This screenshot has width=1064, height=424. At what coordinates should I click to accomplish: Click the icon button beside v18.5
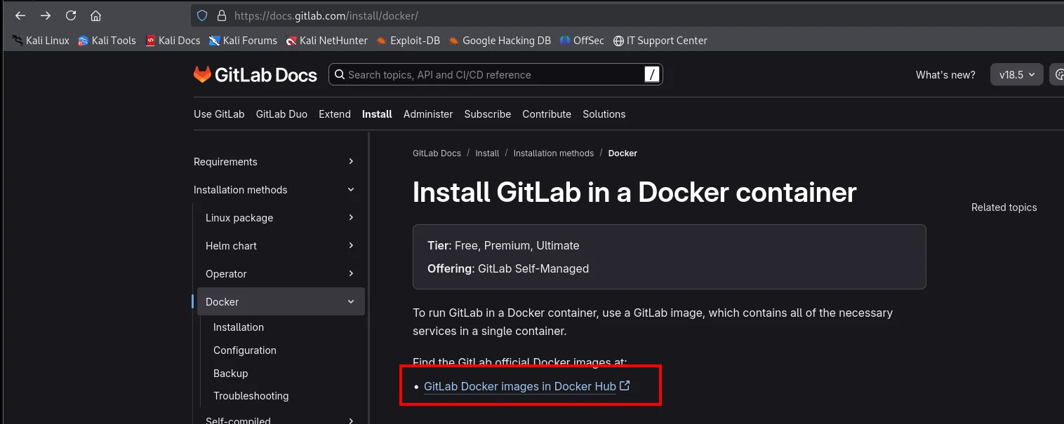[x=1058, y=75]
